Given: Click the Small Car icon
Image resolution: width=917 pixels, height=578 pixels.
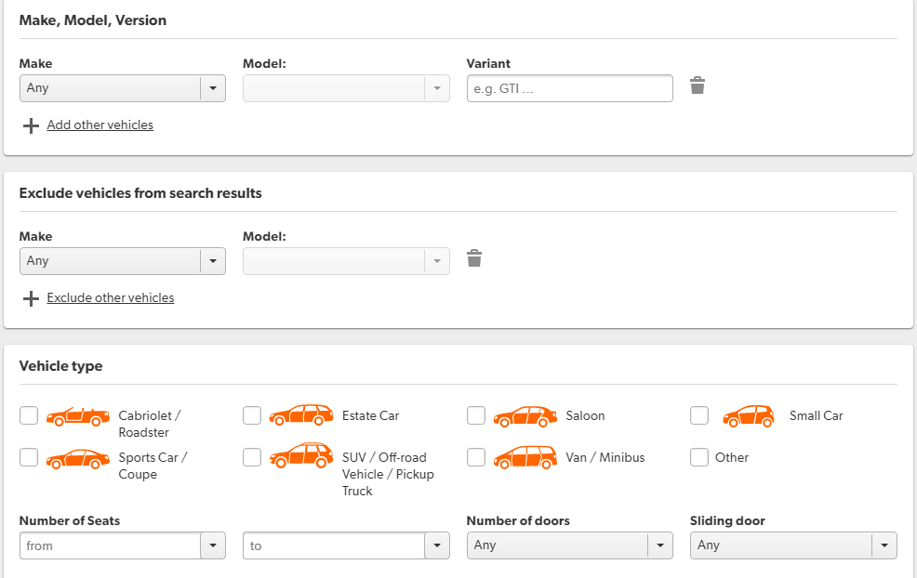Looking at the screenshot, I should [x=749, y=415].
